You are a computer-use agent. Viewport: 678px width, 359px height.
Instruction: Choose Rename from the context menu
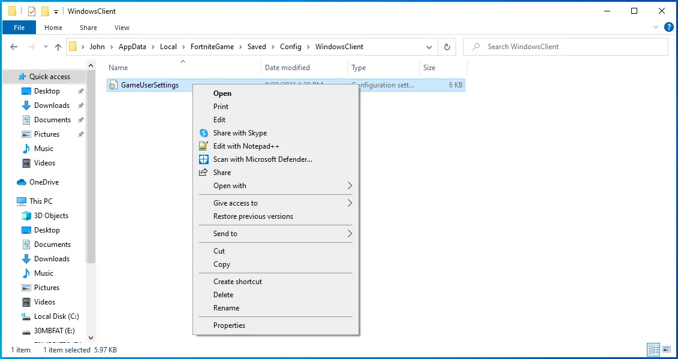(275, 308)
